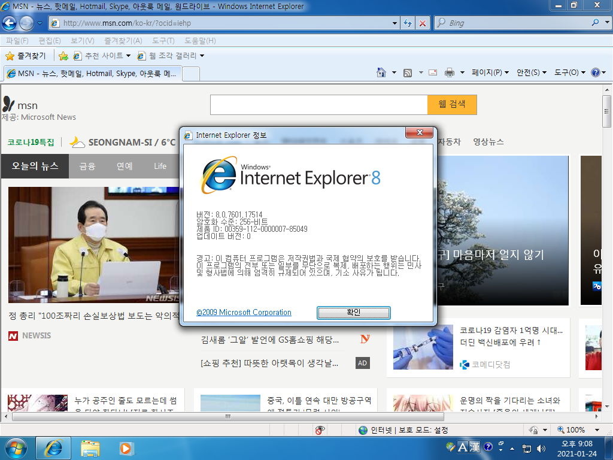Select the 연예 news tab

(x=125, y=167)
